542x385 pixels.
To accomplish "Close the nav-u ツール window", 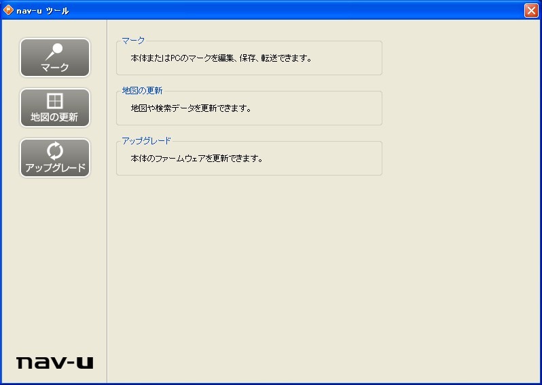I will (531, 10).
